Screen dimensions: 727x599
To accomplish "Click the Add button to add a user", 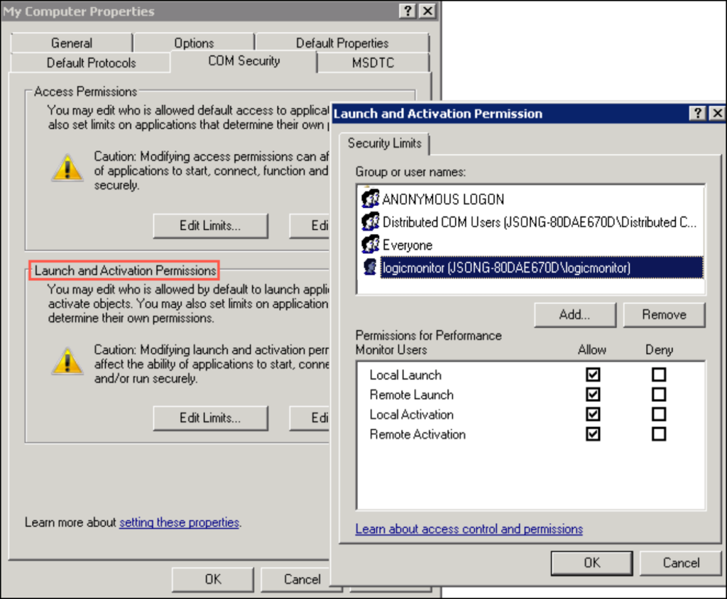I will [x=574, y=314].
